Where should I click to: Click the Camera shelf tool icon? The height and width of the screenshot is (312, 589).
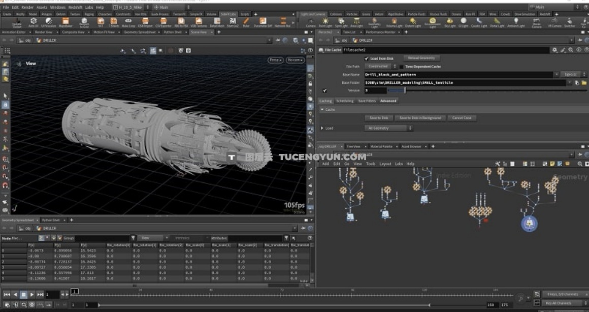click(x=311, y=22)
